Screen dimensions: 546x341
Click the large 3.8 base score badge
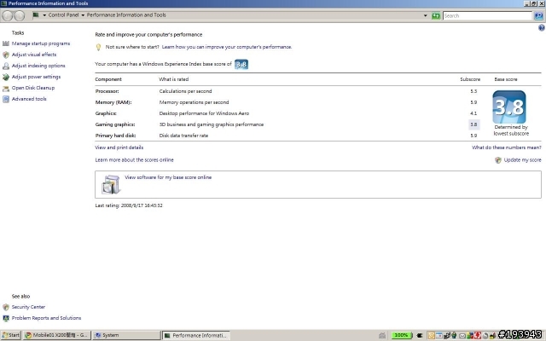509,107
